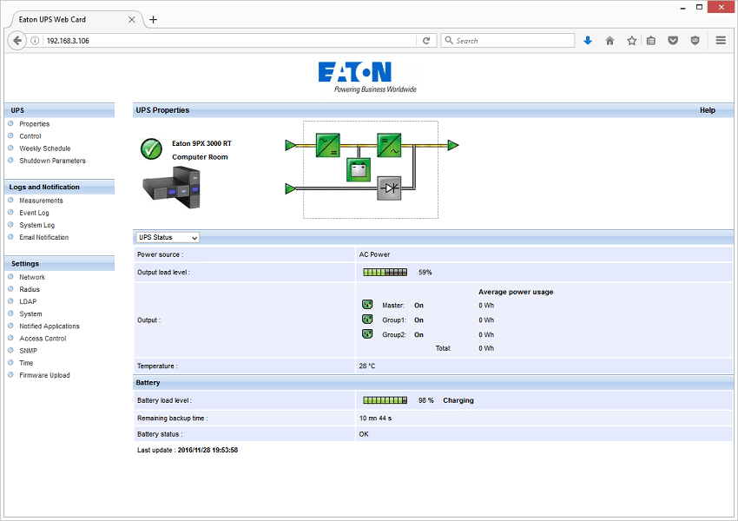Open the Event Log

click(34, 213)
